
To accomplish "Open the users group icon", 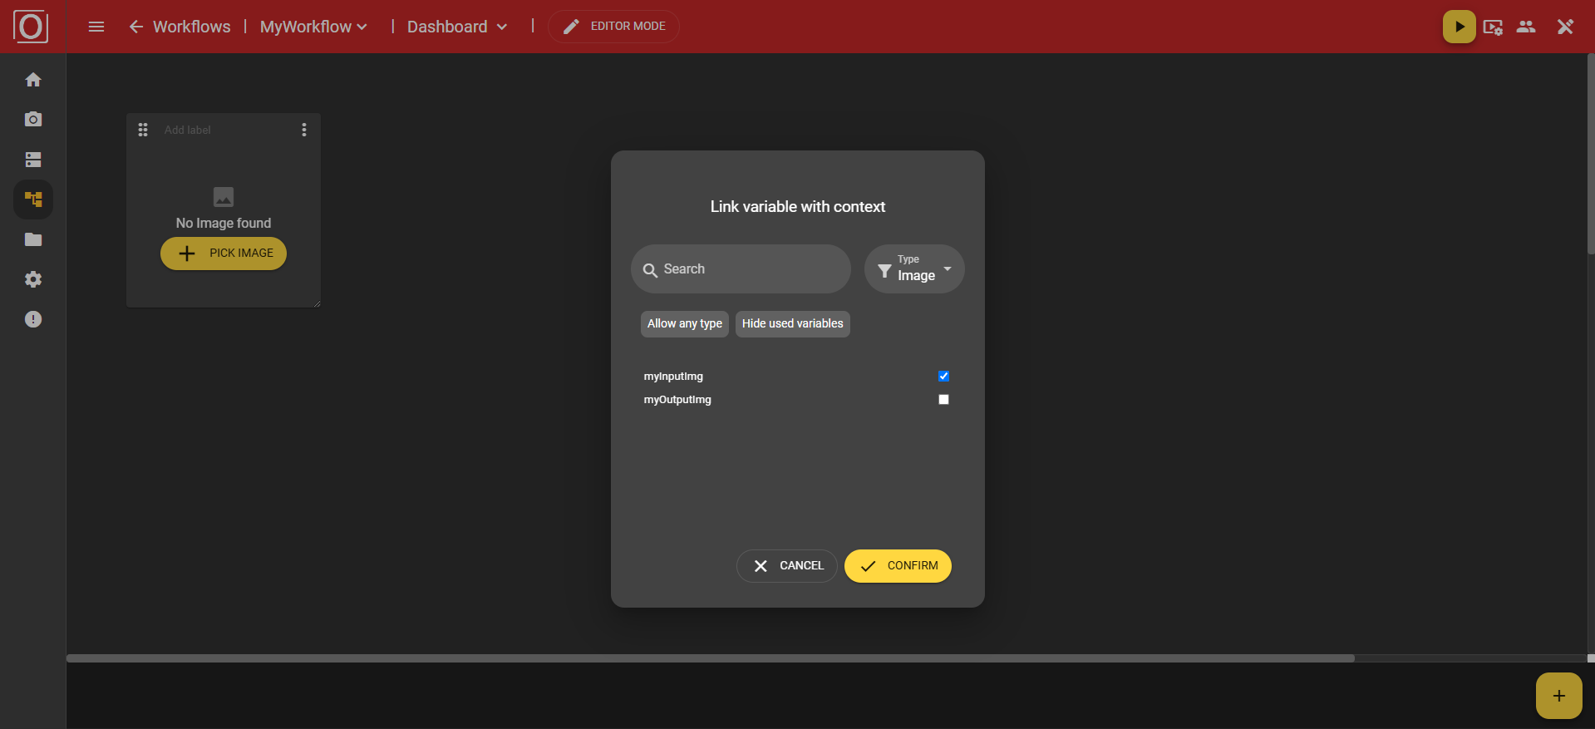I will 1525,27.
